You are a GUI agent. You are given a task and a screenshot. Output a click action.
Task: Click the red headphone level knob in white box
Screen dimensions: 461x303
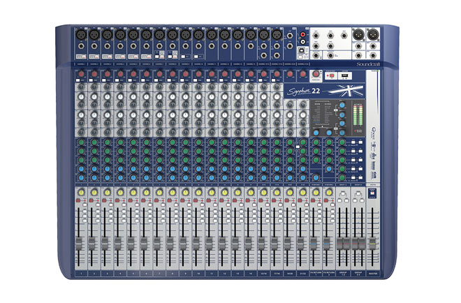click(316, 74)
